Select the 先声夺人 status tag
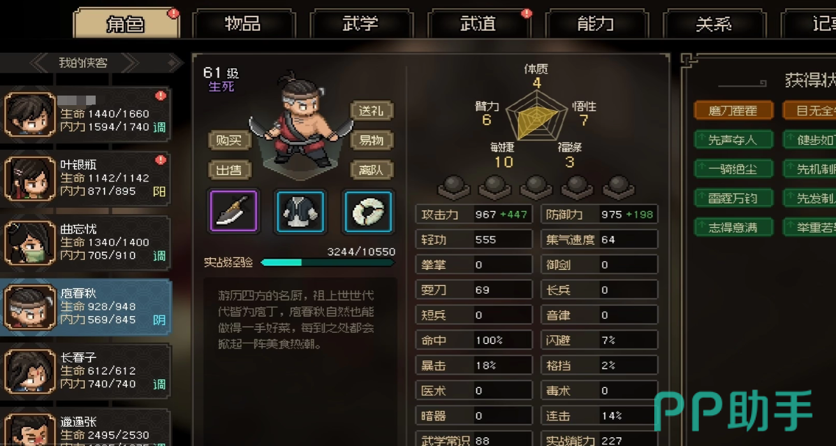 pos(733,140)
